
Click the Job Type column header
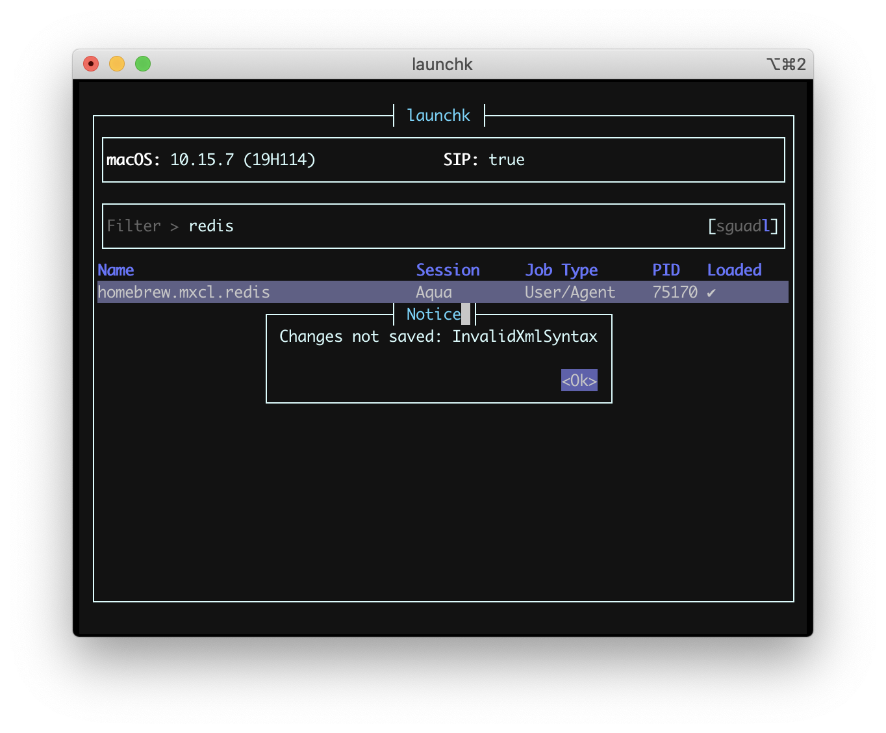[561, 270]
